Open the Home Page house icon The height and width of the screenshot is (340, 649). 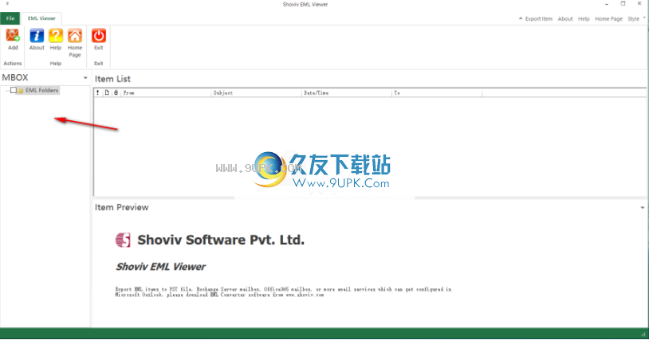click(75, 36)
